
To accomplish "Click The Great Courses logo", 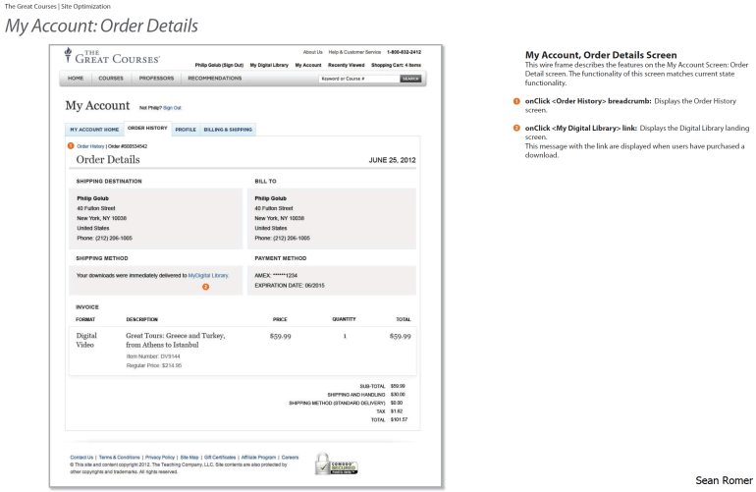I will pos(112,56).
